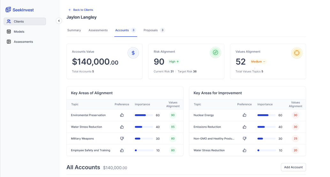Open Models from the sidebar
The height and width of the screenshot is (177, 330).
(x=25, y=32)
